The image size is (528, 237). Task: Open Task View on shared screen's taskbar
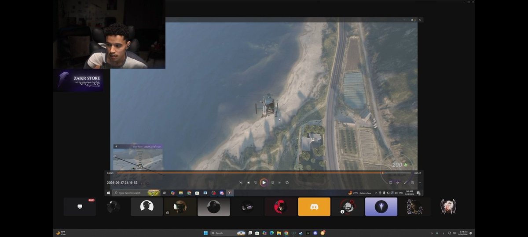(164, 193)
